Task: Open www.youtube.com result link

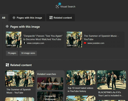Action: pos(96,43)
